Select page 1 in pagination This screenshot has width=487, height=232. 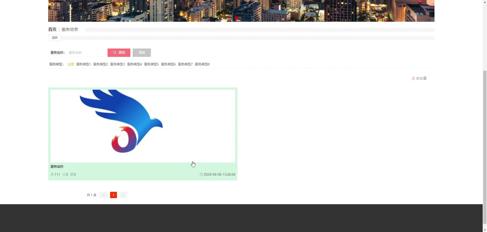[x=113, y=195]
